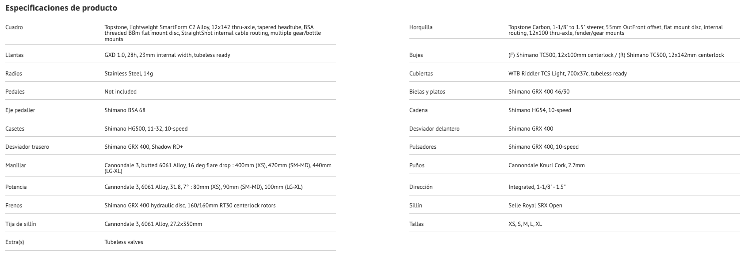Click the 'Bujes' specification label
The image size is (748, 259).
click(416, 55)
